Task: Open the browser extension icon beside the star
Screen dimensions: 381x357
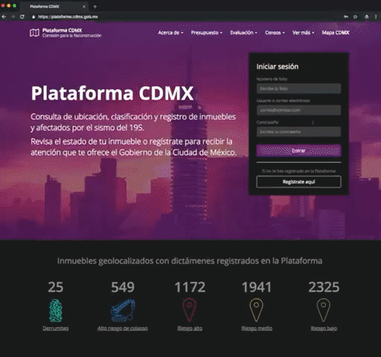Action: (367, 16)
